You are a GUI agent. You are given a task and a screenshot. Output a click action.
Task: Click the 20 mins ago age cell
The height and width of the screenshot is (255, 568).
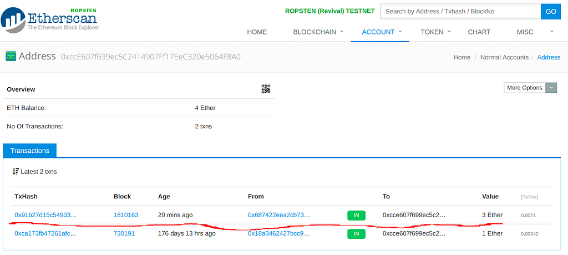coord(175,215)
